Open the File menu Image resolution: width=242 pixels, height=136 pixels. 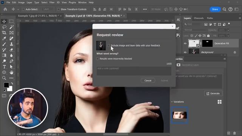(8, 3)
